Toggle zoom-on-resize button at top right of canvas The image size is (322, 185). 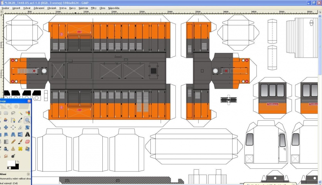coord(320,12)
